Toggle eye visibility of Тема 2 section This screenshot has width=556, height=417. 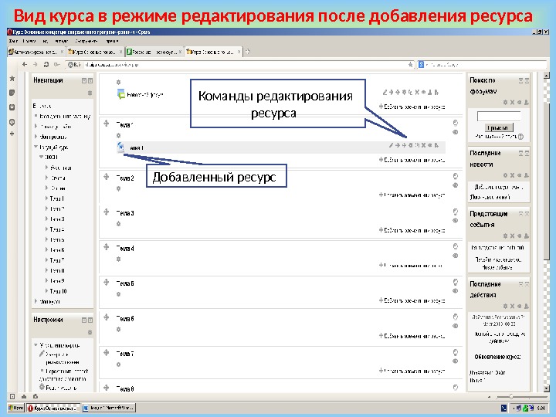click(456, 185)
